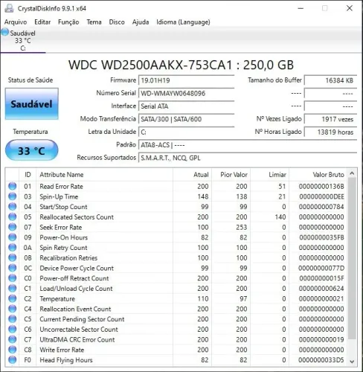Click status orb for Seek Error Rate
Image resolution: width=363 pixels, height=372 pixels.
(13, 227)
